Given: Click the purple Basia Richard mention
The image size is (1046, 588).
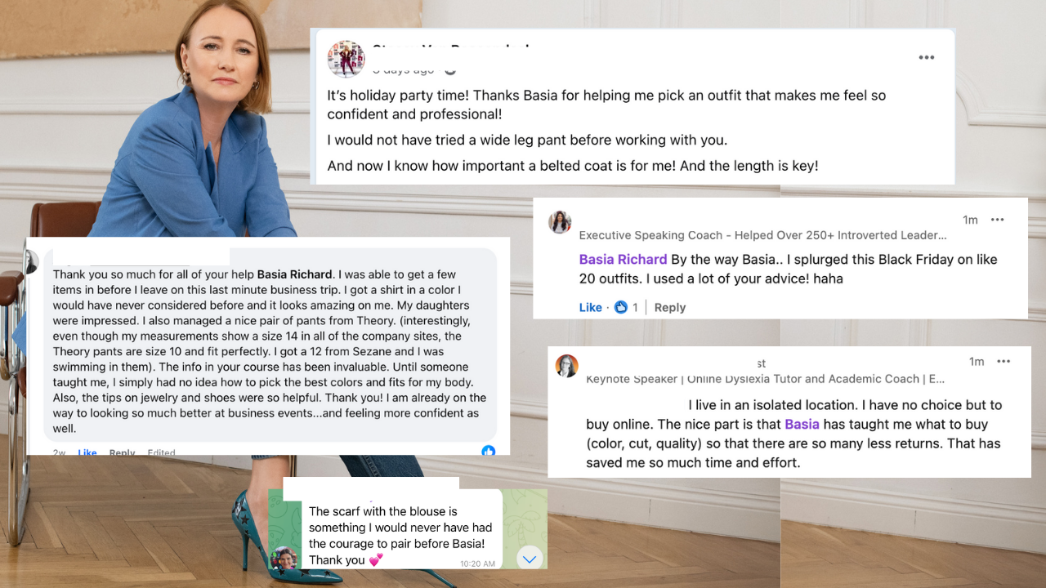Looking at the screenshot, I should click(623, 259).
